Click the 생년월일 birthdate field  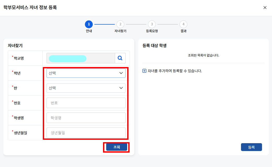pos(86,133)
